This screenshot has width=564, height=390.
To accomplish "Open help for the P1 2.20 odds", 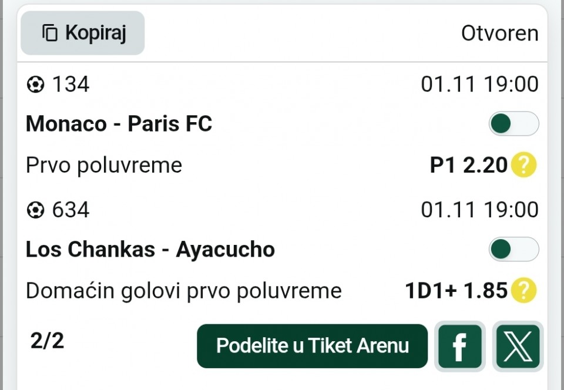I will click(523, 165).
